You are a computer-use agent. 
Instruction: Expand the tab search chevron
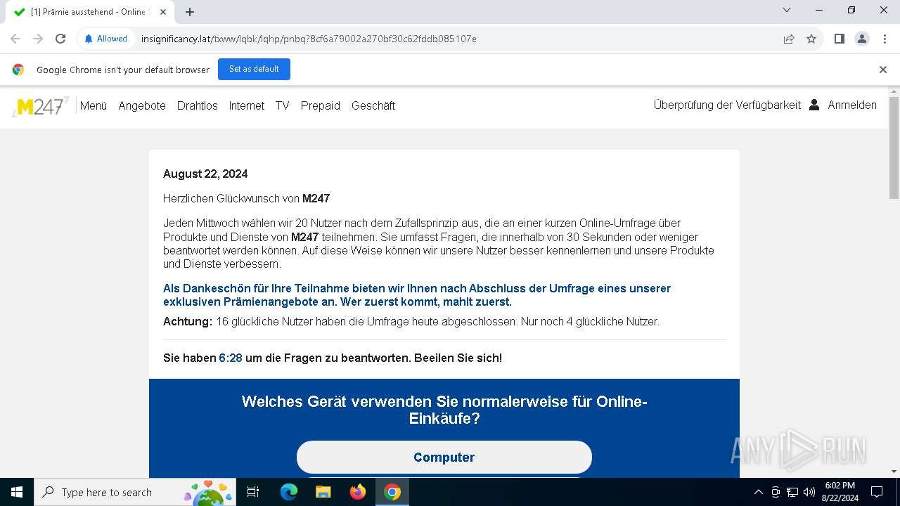(787, 10)
